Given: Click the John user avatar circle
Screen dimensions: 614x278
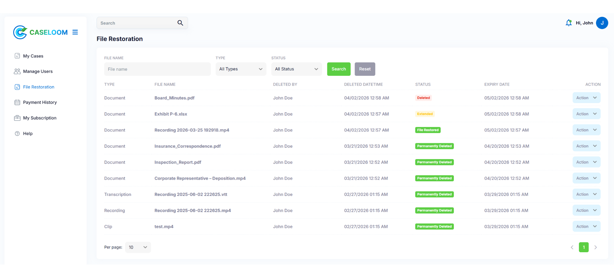Looking at the screenshot, I should point(602,23).
